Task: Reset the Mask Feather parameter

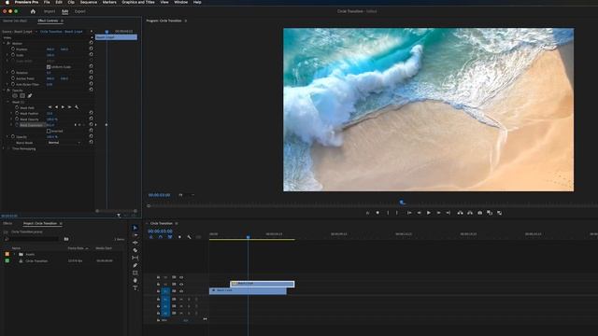Action: tap(91, 113)
